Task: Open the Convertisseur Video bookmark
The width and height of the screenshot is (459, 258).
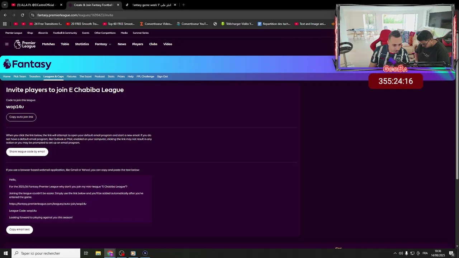Action: point(156,24)
